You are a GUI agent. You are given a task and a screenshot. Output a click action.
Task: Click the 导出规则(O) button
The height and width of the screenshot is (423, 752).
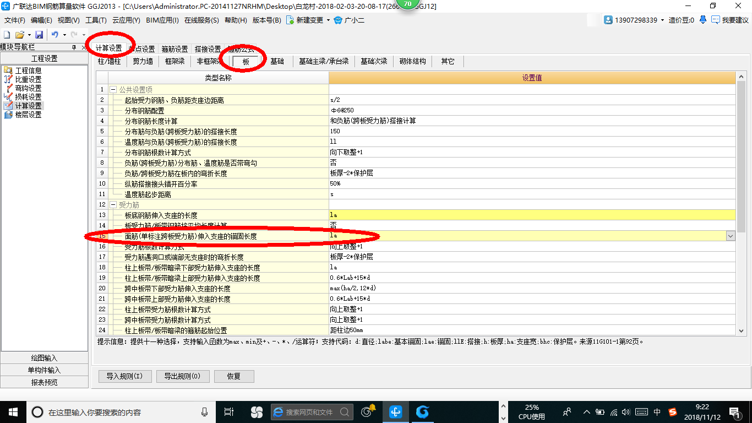[x=183, y=376]
